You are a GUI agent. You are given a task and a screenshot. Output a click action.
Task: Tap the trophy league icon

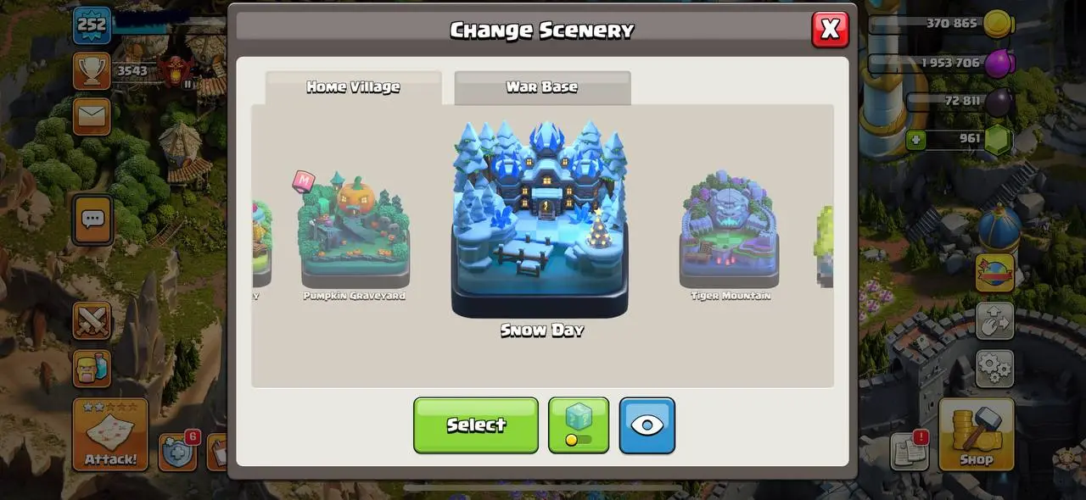coord(91,70)
